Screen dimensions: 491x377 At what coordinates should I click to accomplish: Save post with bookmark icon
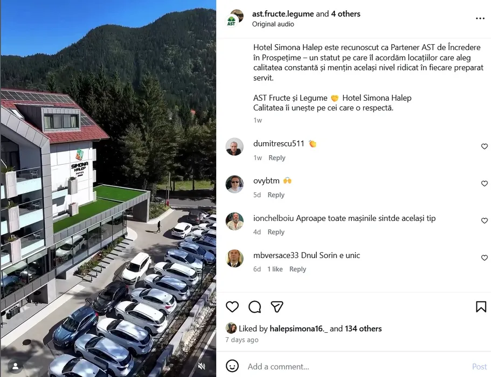(481, 306)
